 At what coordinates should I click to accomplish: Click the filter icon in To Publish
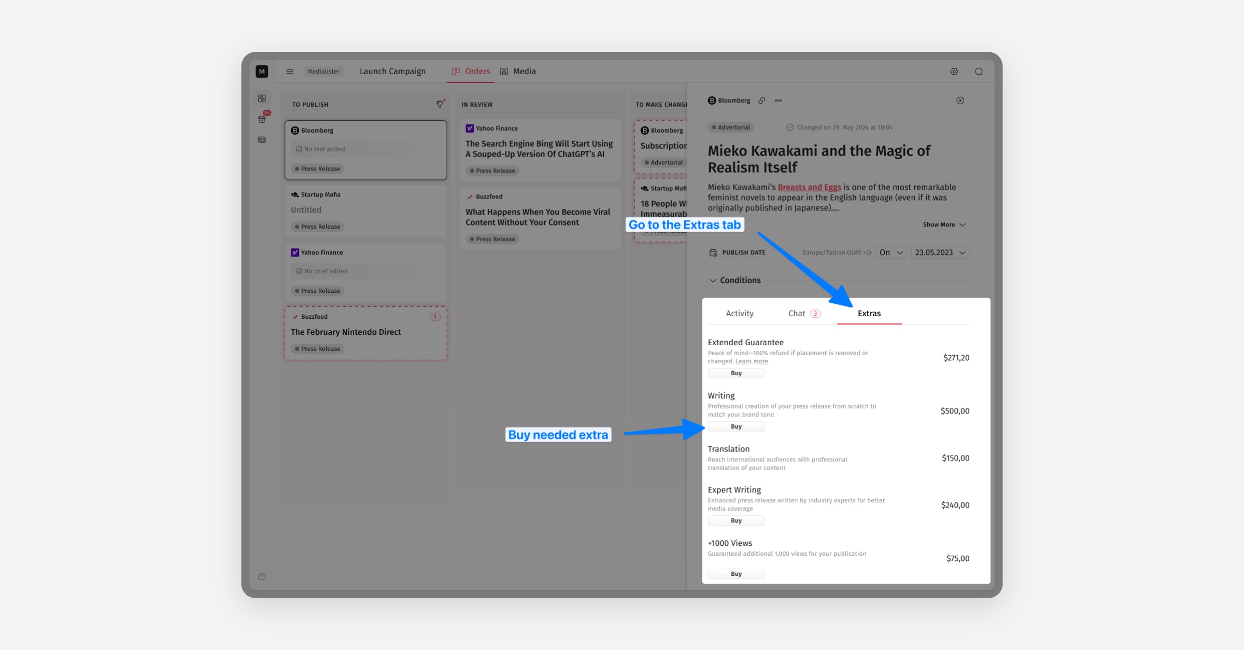coord(440,105)
